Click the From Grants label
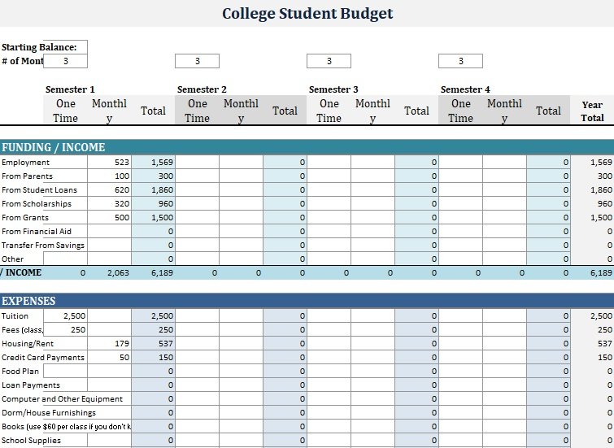 click(25, 217)
